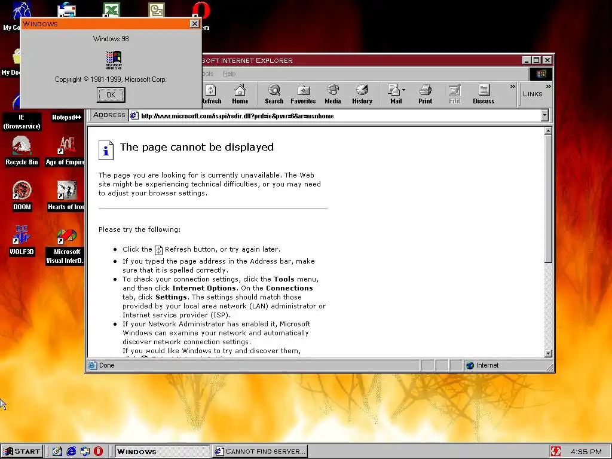Select the Age of Empires desktop shortcut
The width and height of the screenshot is (612, 459).
tap(66, 151)
